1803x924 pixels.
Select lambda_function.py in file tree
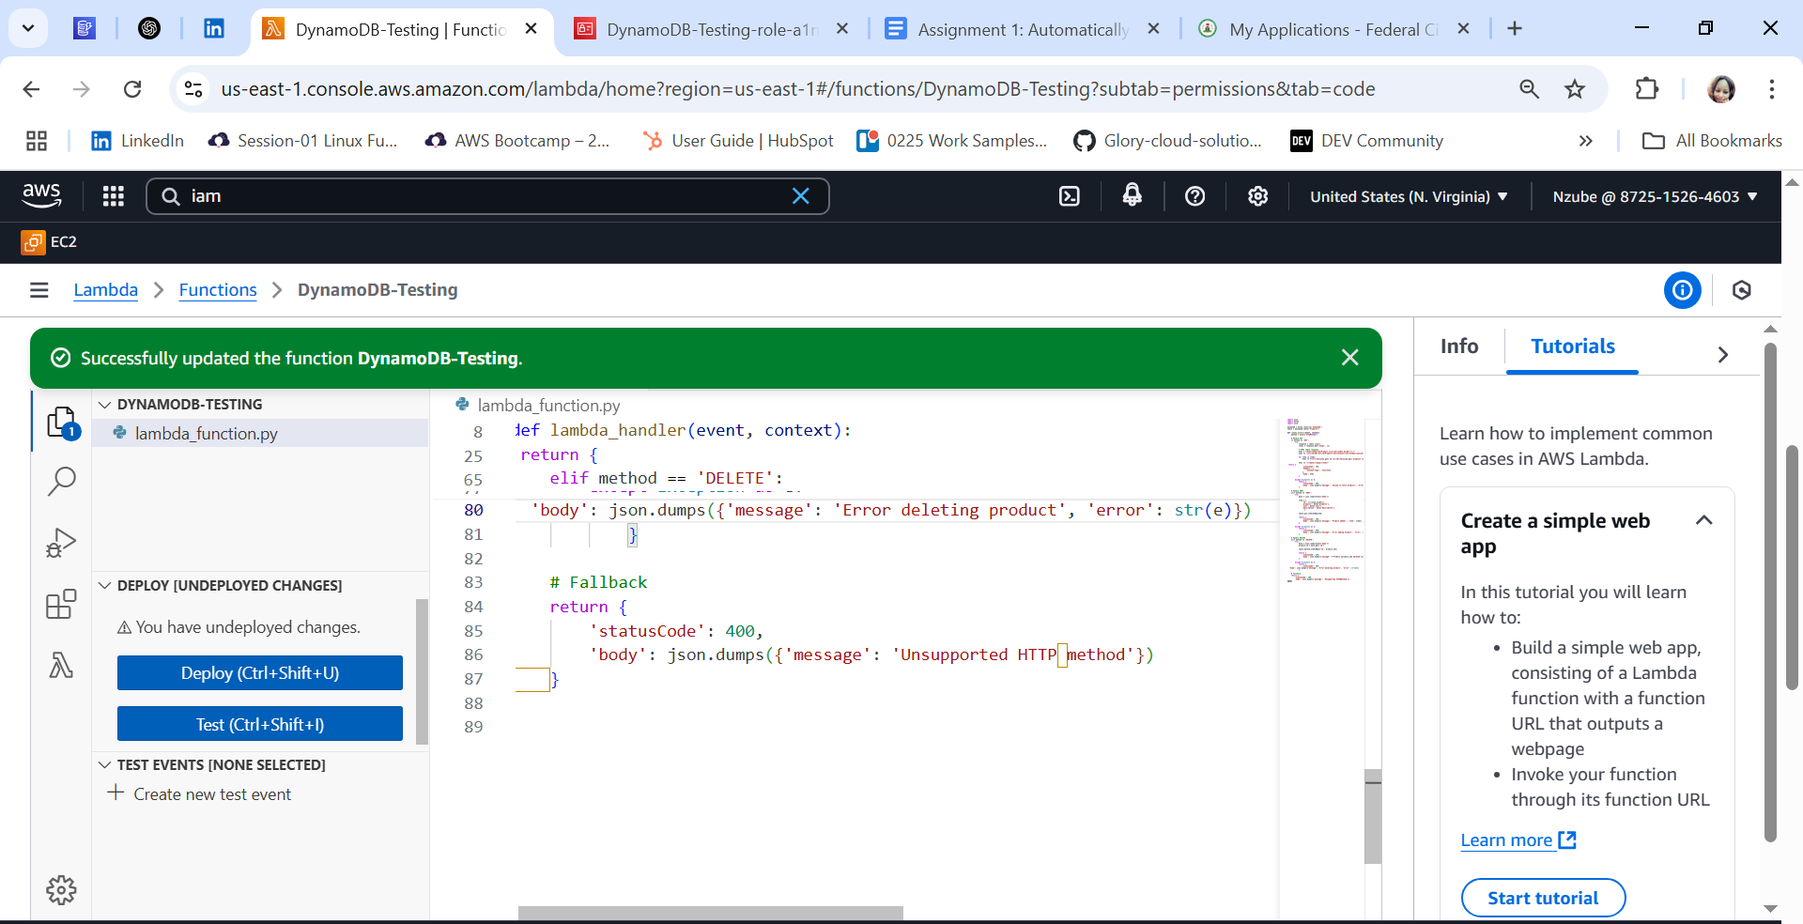pos(260,434)
